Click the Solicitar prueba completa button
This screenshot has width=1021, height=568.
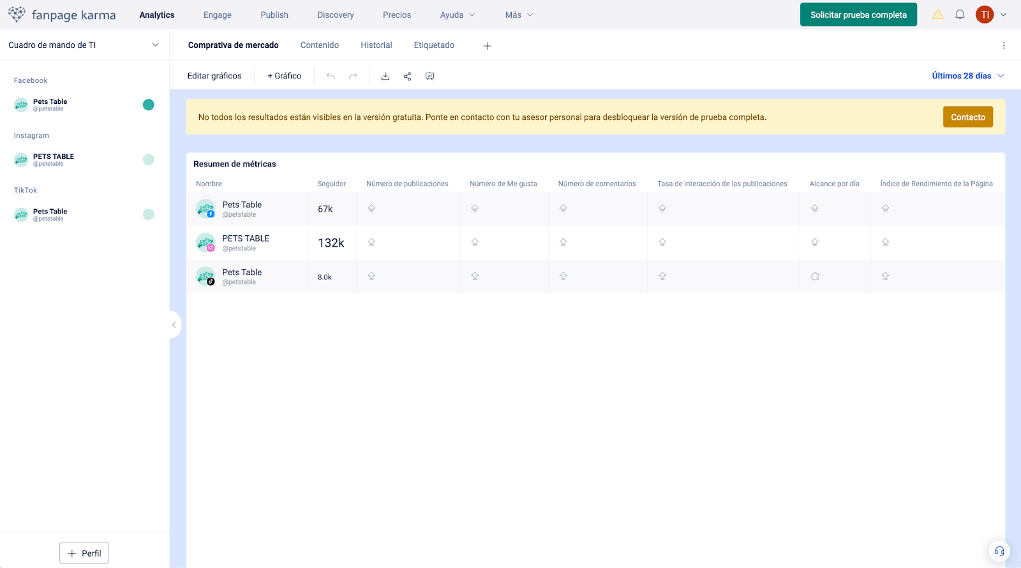click(x=858, y=15)
